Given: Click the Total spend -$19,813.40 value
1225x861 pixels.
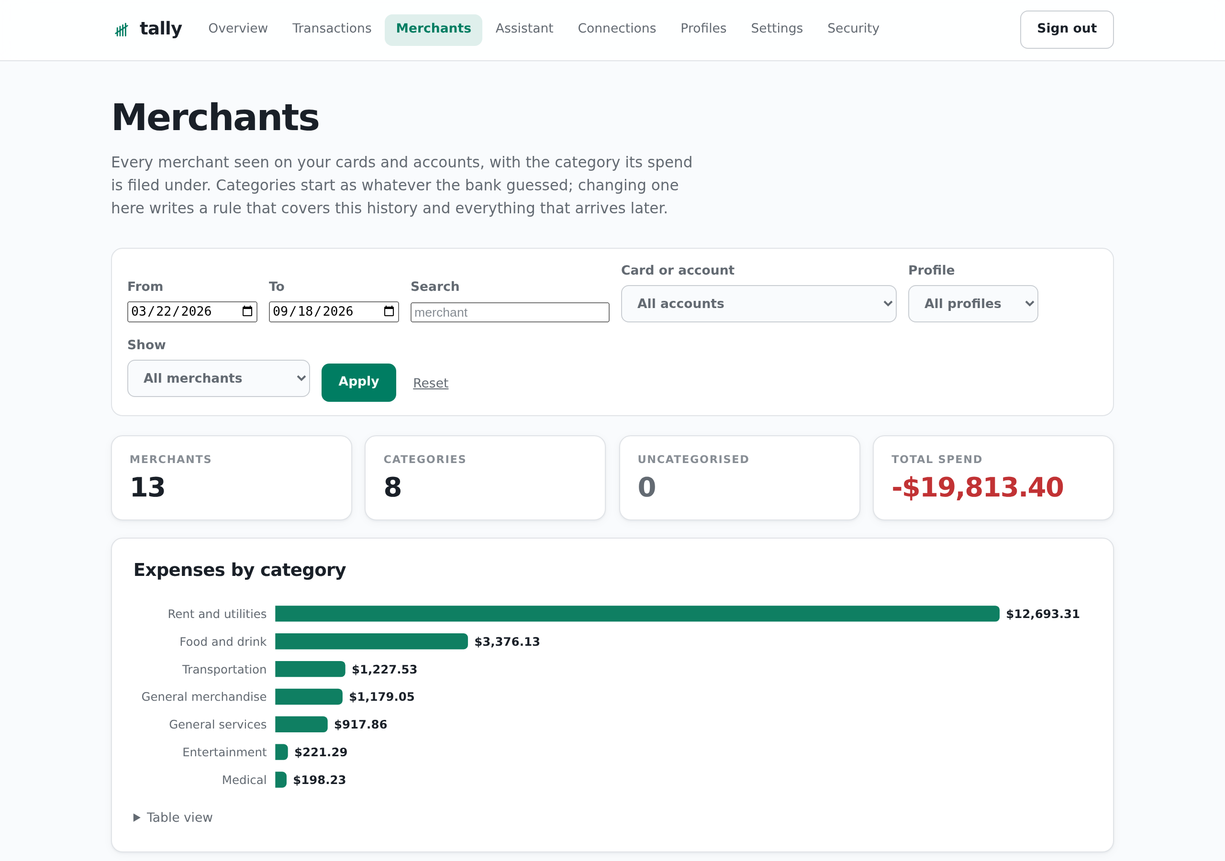Looking at the screenshot, I should tap(978, 487).
